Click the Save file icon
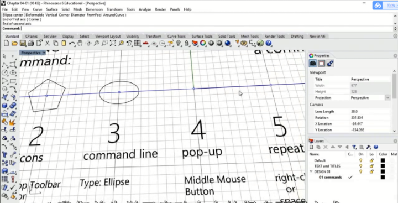The height and width of the screenshot is (203, 398). (23, 43)
